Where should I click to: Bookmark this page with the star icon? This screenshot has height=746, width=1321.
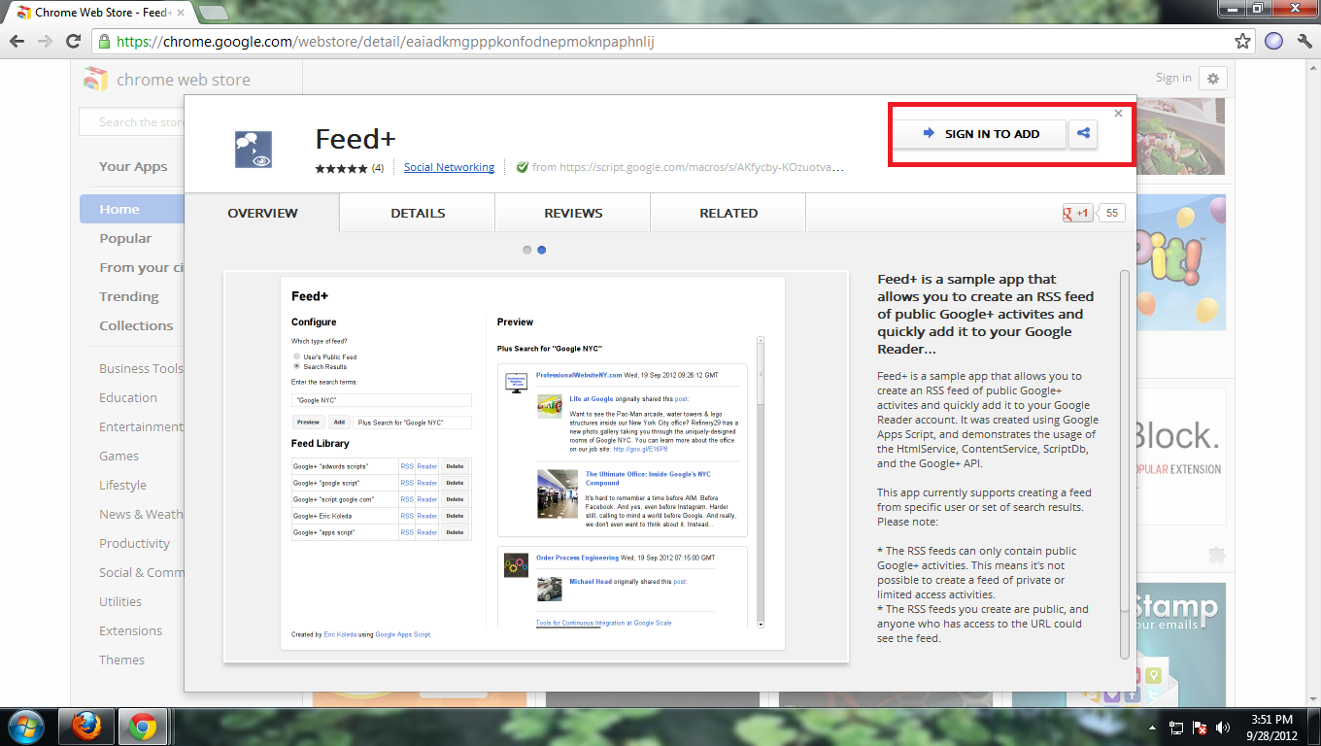click(x=1242, y=41)
